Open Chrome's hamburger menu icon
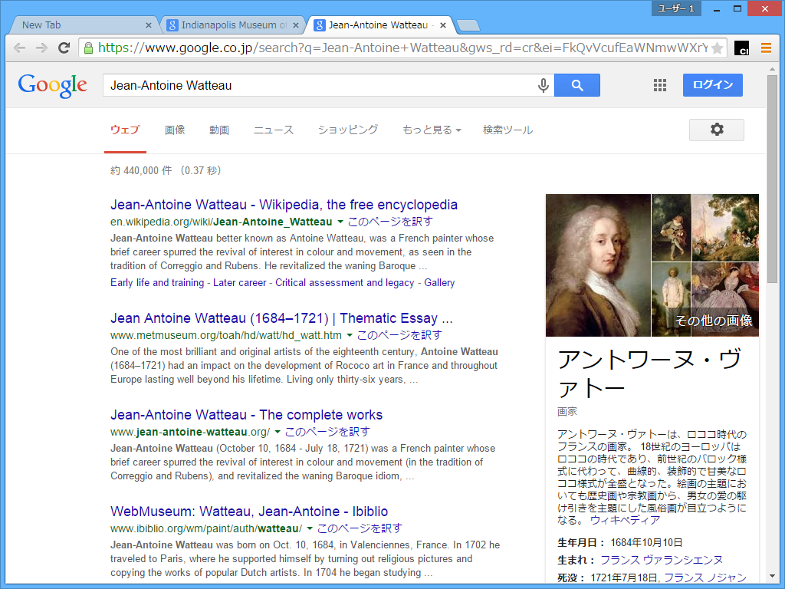Screen dimensions: 785x589 [x=766, y=48]
